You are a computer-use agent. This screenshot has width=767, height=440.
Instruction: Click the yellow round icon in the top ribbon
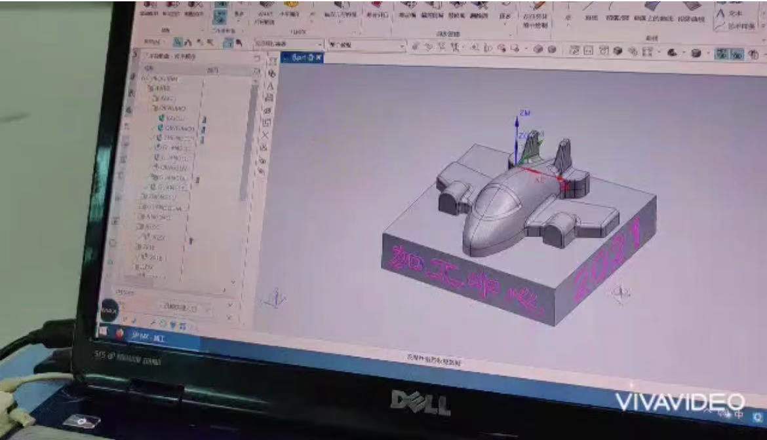(291, 4)
